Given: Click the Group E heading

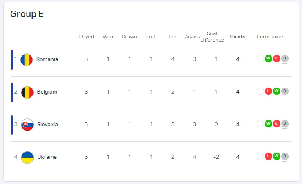Looking at the screenshot, I should [27, 14].
